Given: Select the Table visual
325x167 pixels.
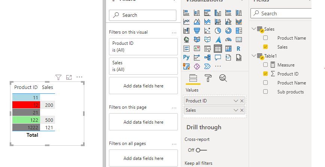Looking at the screenshot, I should [218, 49].
